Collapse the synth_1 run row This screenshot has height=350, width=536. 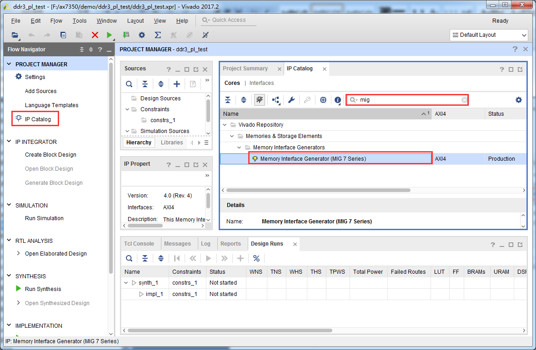click(126, 283)
